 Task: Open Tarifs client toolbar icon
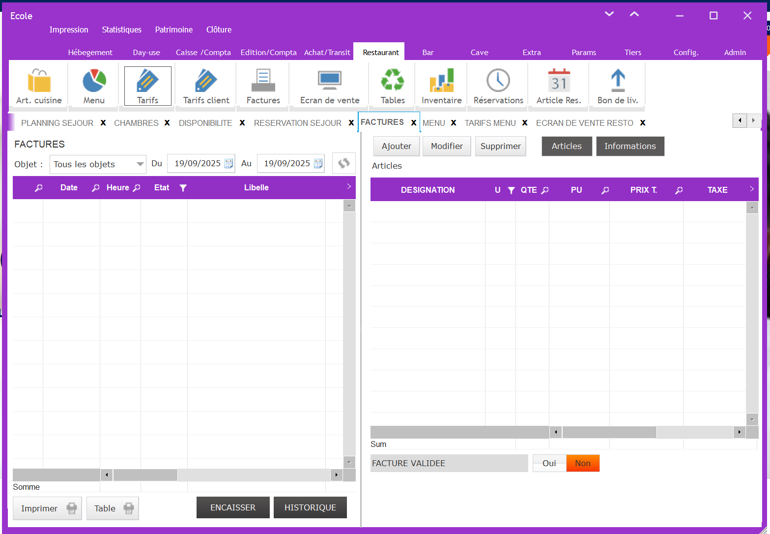[x=206, y=81]
